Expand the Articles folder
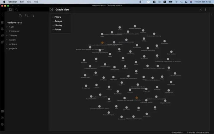Image resolution: width=214 pixels, height=134 pixels. coord(13,44)
